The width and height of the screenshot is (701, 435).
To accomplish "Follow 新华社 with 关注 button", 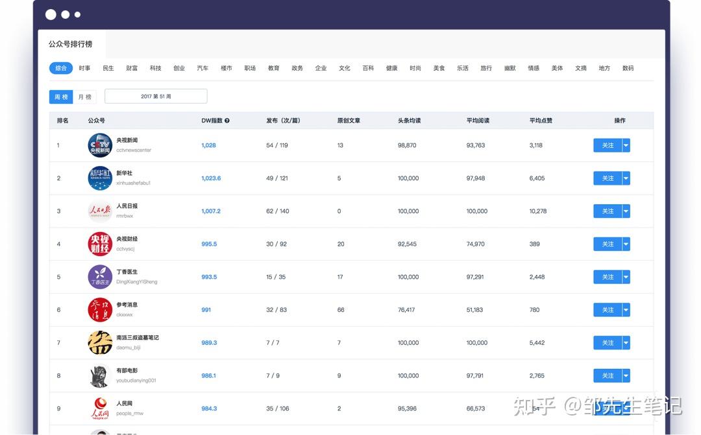I will (x=608, y=178).
